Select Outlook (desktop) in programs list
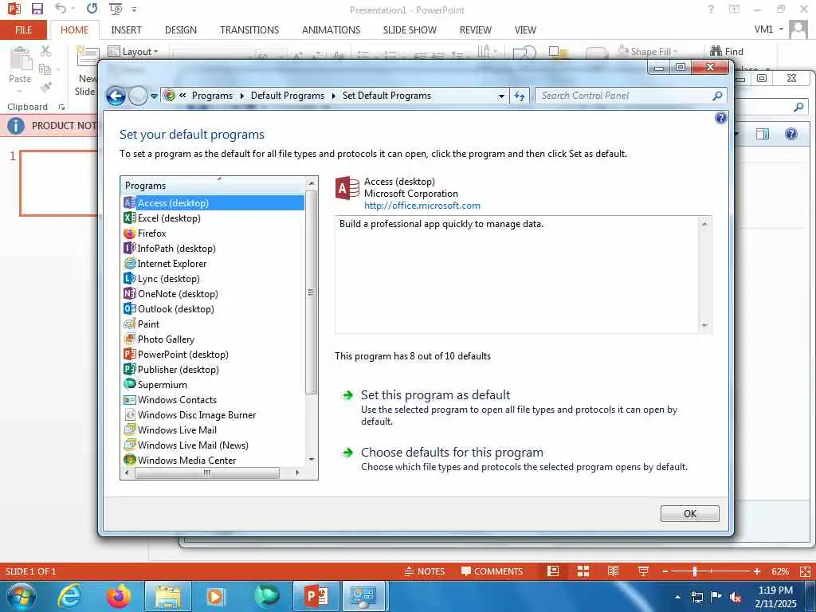 tap(169, 308)
